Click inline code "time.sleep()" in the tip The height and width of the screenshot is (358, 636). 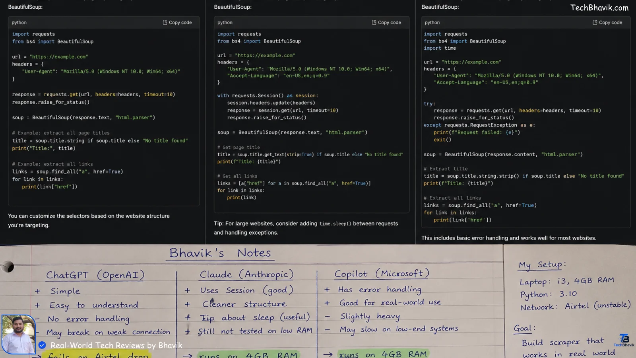click(x=335, y=224)
